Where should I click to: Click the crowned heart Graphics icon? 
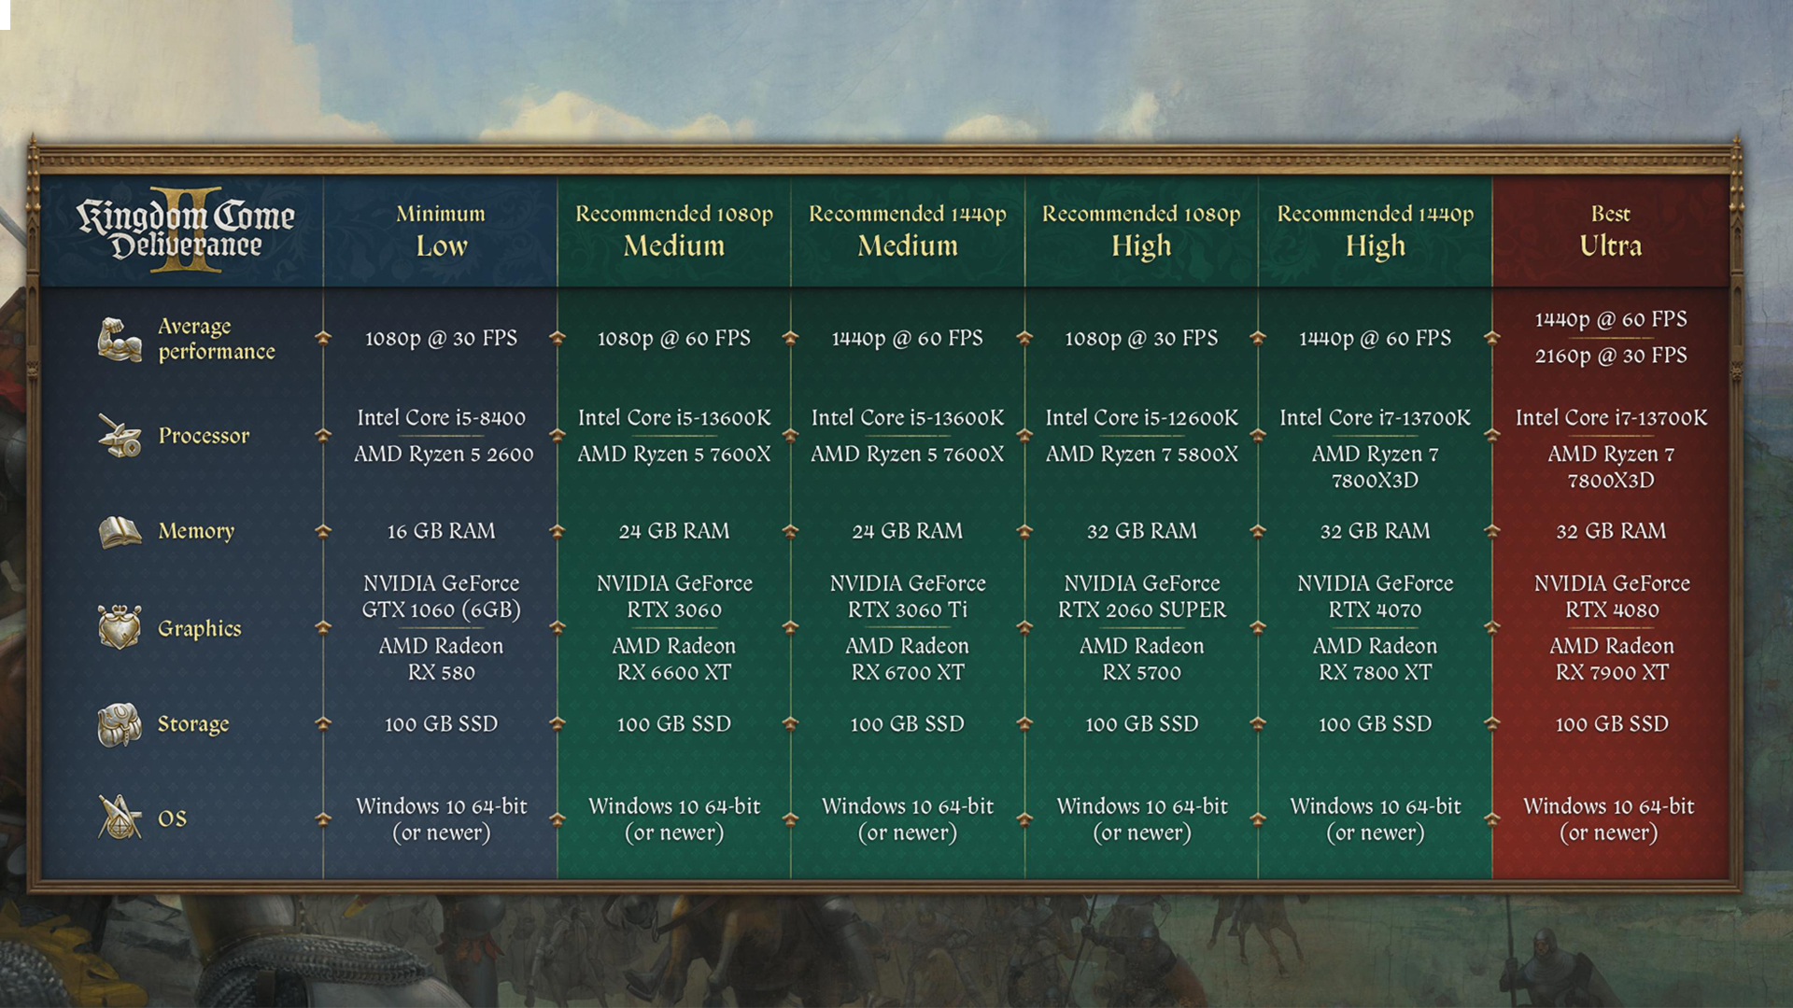120,627
